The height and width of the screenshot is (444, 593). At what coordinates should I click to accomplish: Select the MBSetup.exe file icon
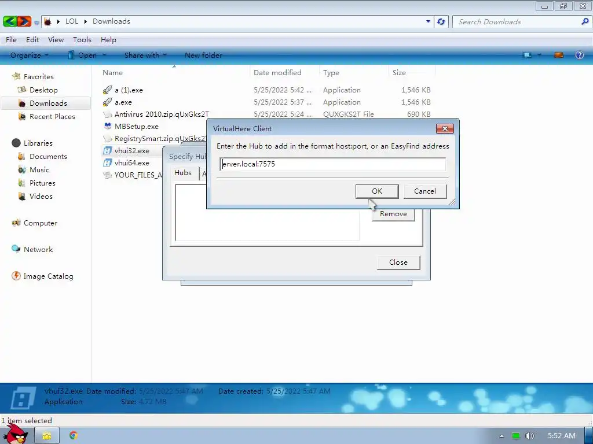[108, 126]
